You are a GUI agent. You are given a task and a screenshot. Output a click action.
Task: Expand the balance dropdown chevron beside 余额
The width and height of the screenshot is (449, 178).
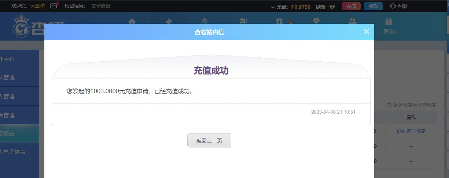pos(273,7)
